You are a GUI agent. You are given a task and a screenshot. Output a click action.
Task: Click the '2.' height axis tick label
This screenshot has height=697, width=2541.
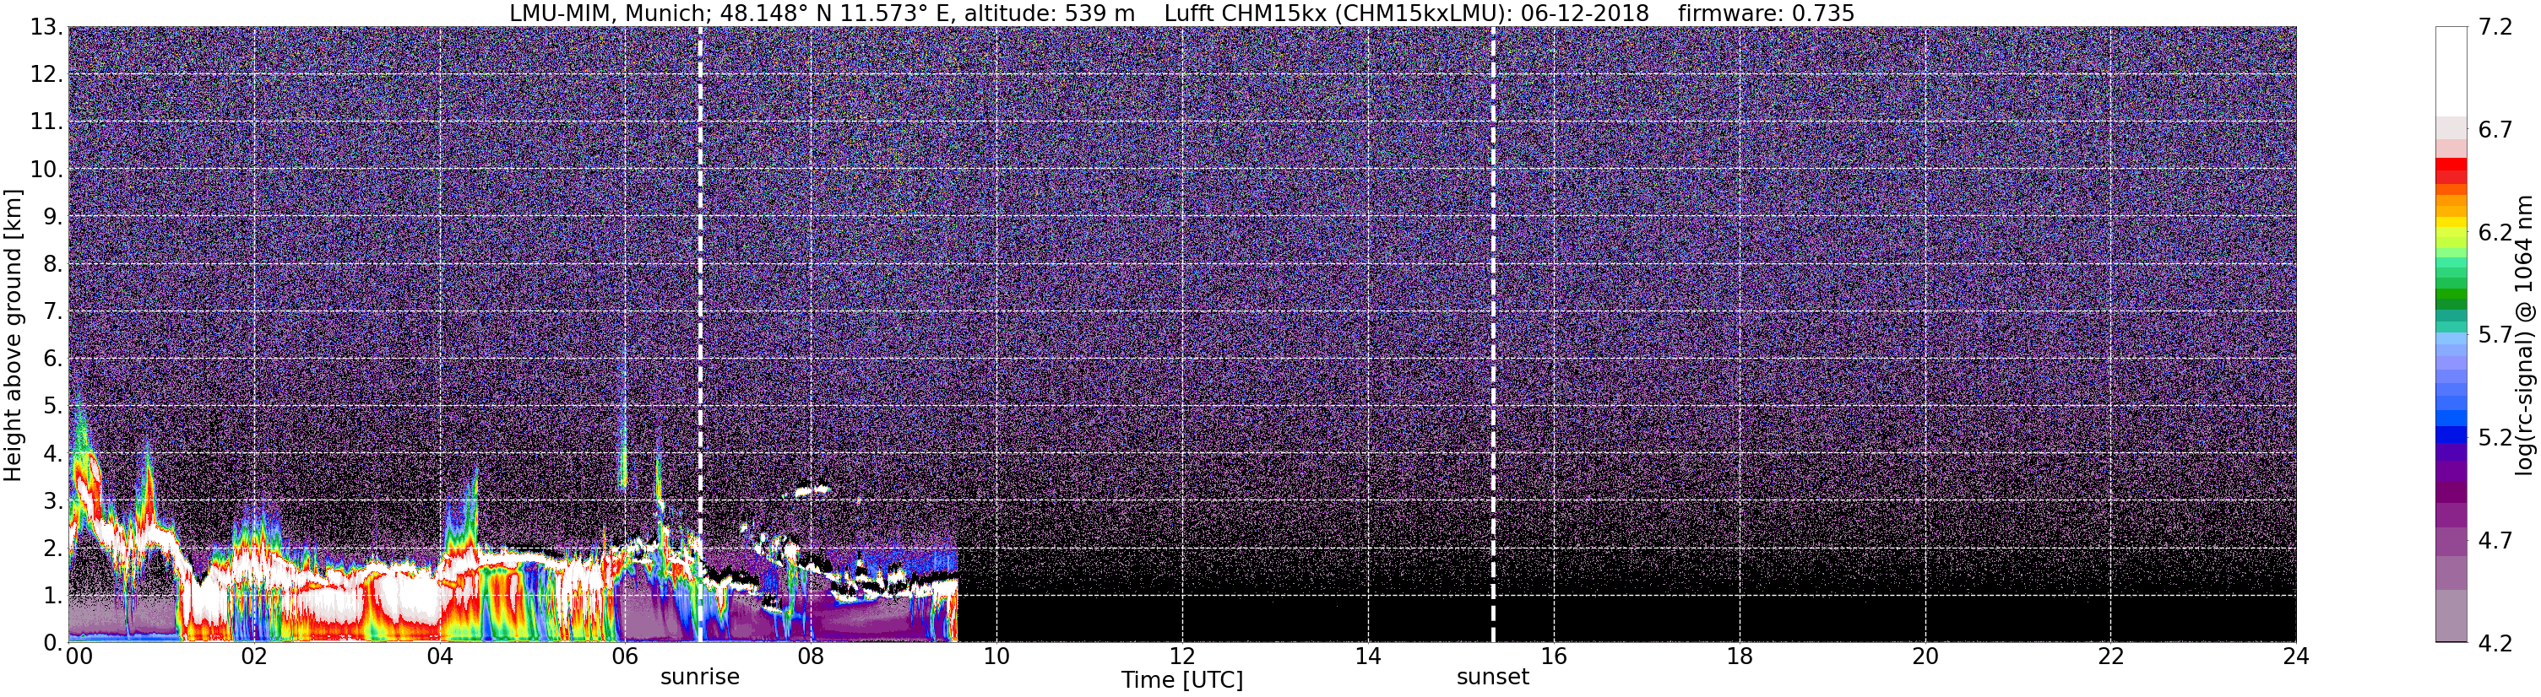pyautogui.click(x=52, y=548)
